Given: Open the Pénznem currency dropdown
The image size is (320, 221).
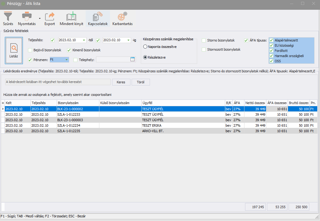Looking at the screenshot, I should point(66,60).
